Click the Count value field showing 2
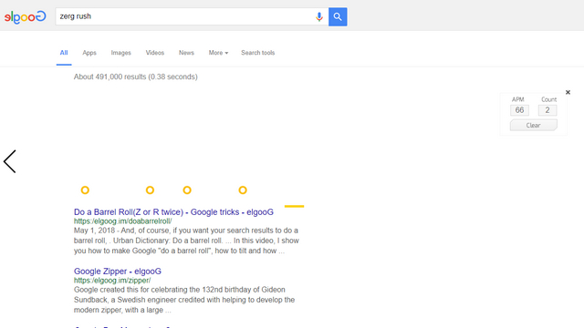The width and height of the screenshot is (584, 328). click(x=547, y=110)
